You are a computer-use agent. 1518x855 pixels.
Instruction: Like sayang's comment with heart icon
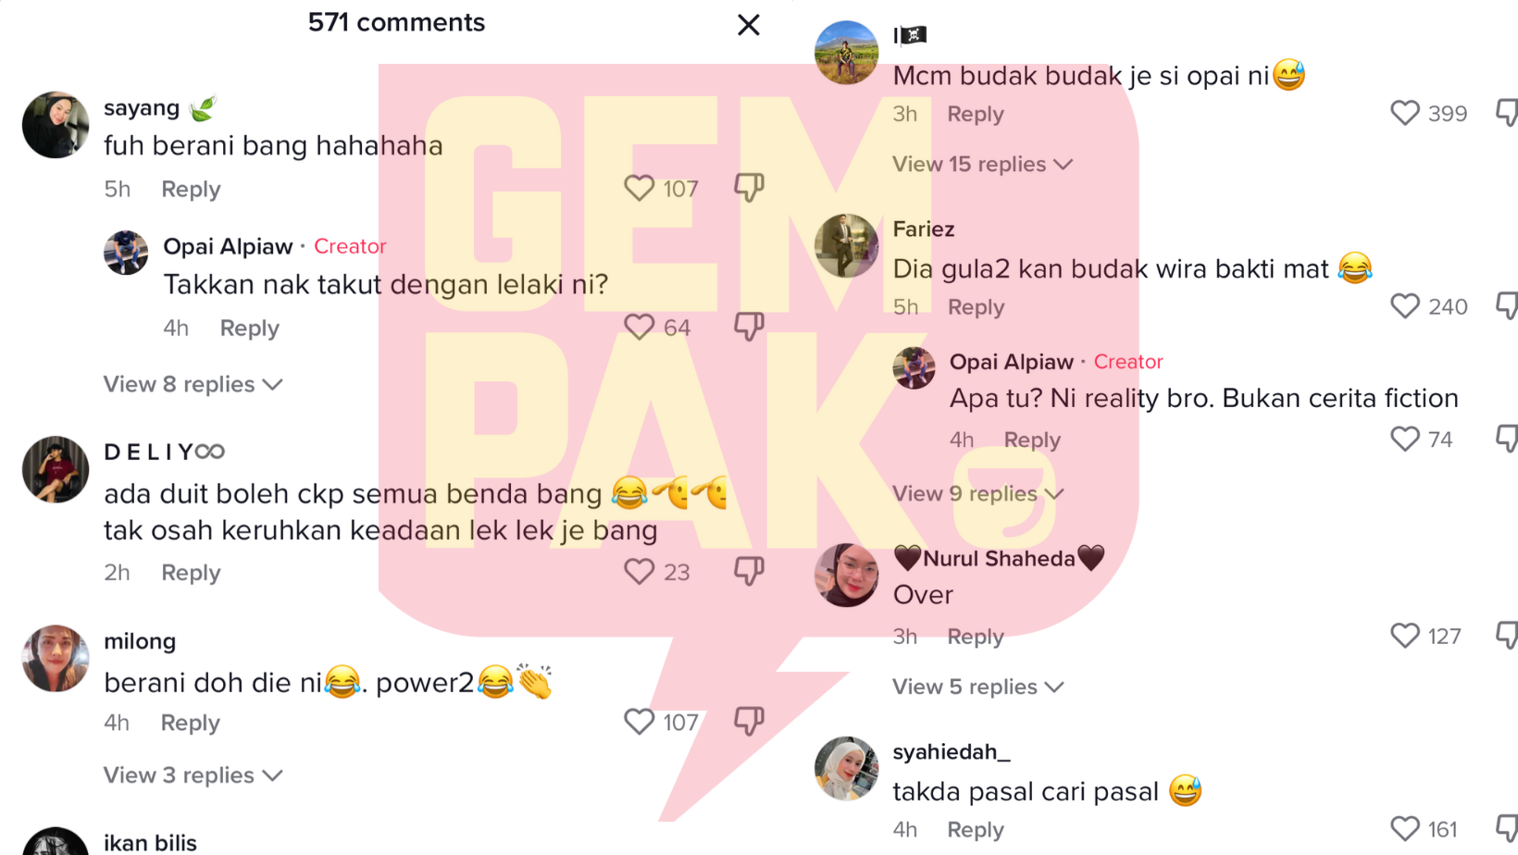(x=639, y=189)
